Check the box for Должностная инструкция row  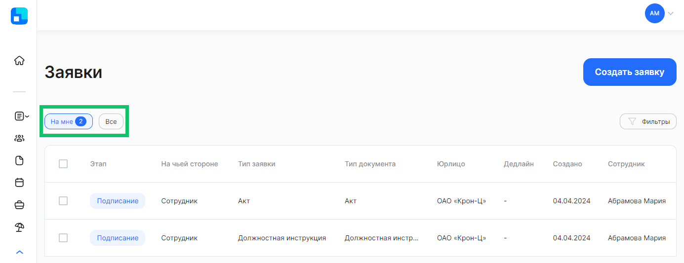tap(63, 238)
